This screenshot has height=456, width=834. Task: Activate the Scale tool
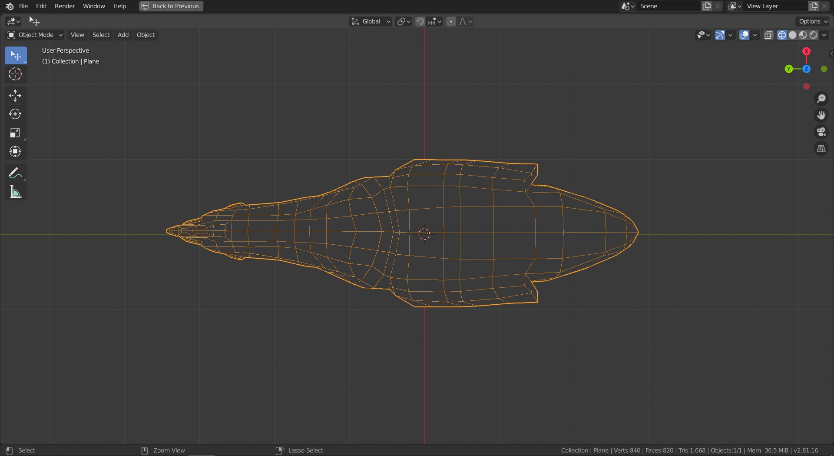(16, 133)
